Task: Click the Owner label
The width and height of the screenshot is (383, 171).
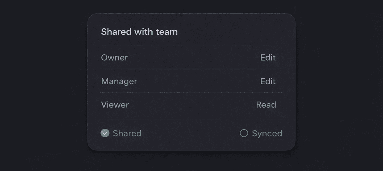Action: (114, 58)
